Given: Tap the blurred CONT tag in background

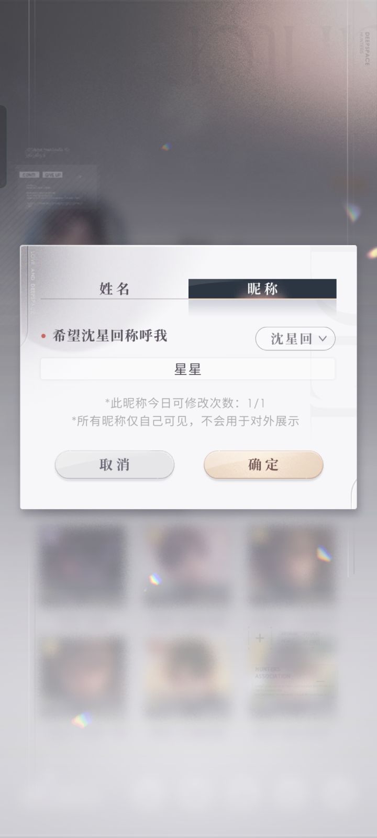Looking at the screenshot, I should tap(29, 175).
